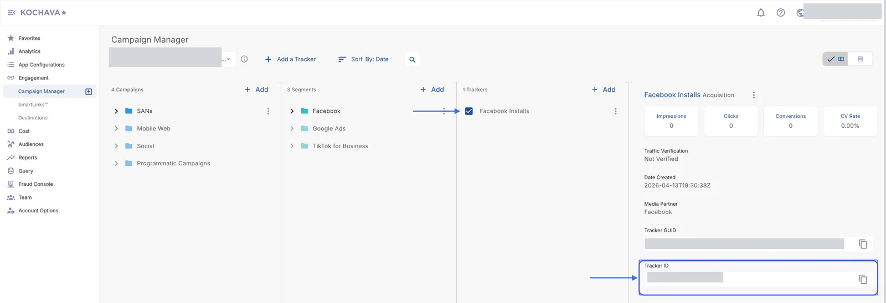The image size is (886, 303).
Task: Copy the Tracker ID
Action: 863,279
